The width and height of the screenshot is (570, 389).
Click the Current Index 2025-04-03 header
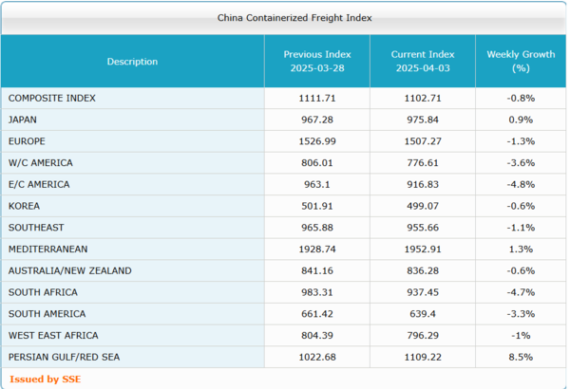[x=422, y=62]
